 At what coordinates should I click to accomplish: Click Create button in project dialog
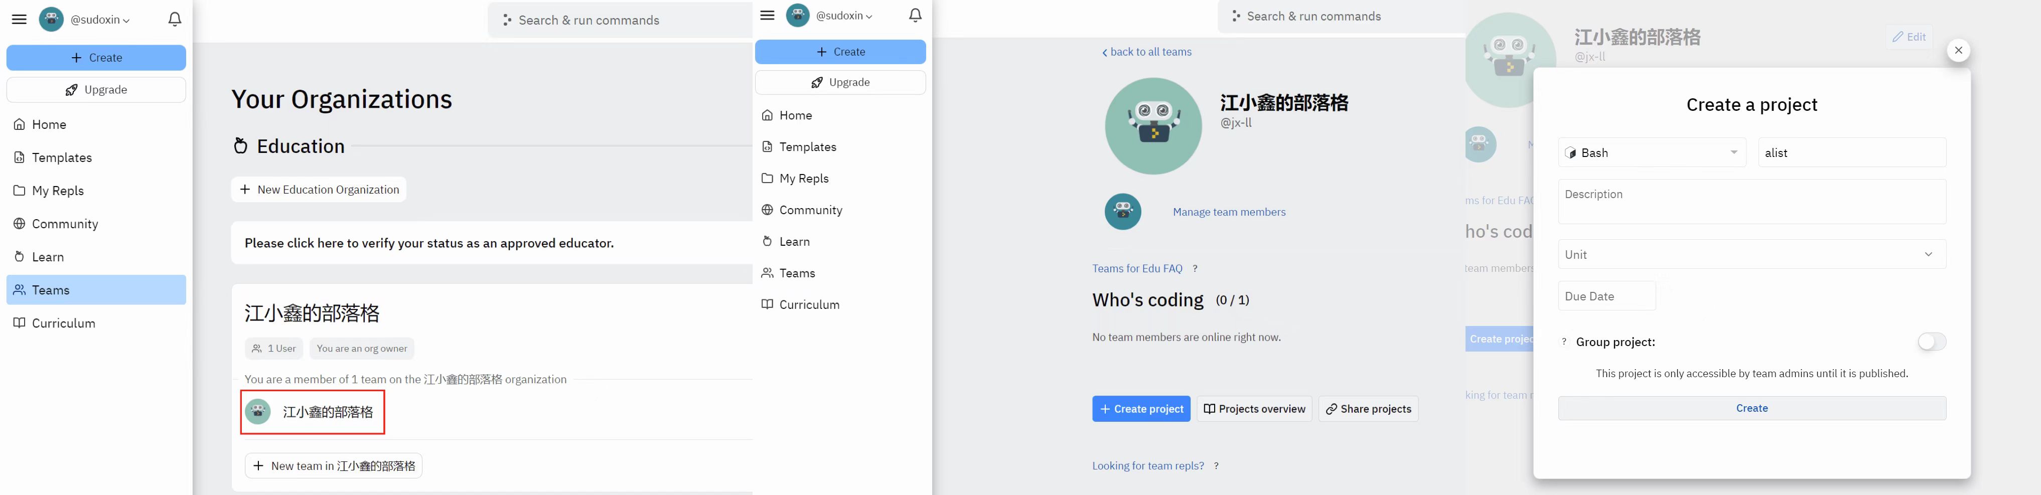[x=1753, y=408]
